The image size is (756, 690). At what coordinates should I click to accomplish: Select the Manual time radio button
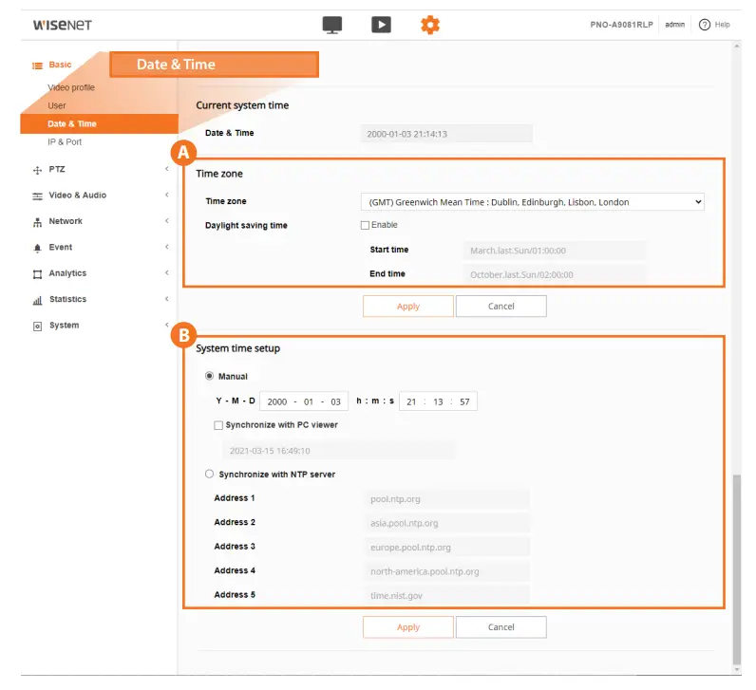click(x=209, y=376)
